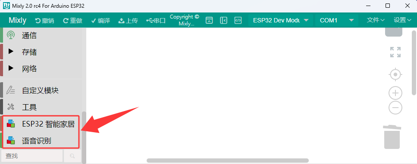Image resolution: width=417 pixels, height=164 pixels.
Task: Focus the 查找 search field
Action: (31, 156)
